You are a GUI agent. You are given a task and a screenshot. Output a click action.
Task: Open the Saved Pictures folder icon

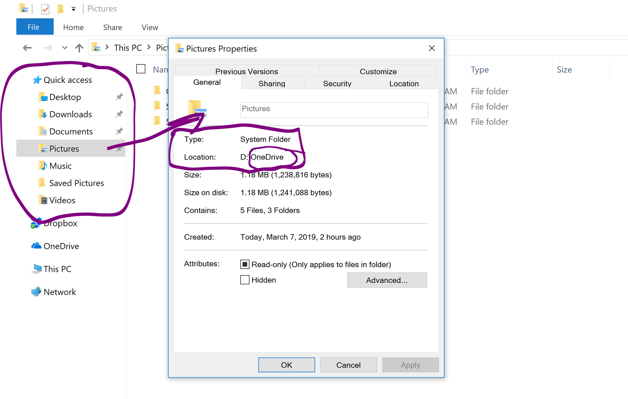click(x=42, y=183)
